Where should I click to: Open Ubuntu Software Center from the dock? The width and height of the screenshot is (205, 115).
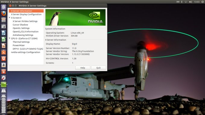tap(4, 52)
